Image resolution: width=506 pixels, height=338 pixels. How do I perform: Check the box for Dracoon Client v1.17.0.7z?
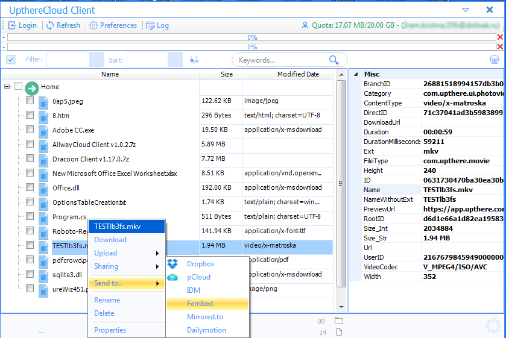[x=30, y=158]
